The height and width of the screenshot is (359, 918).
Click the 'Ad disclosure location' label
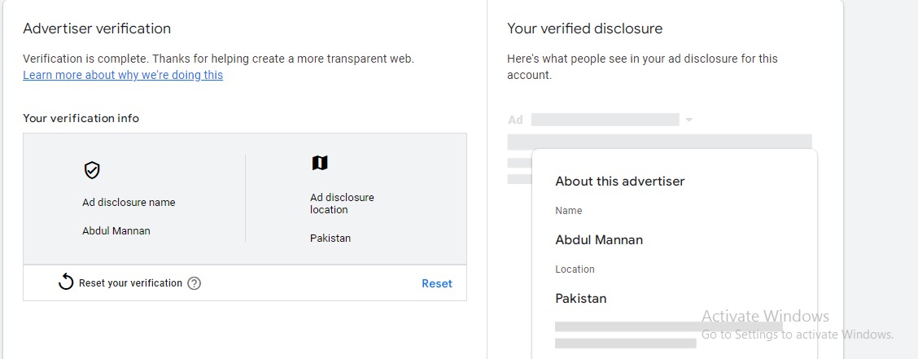click(342, 204)
